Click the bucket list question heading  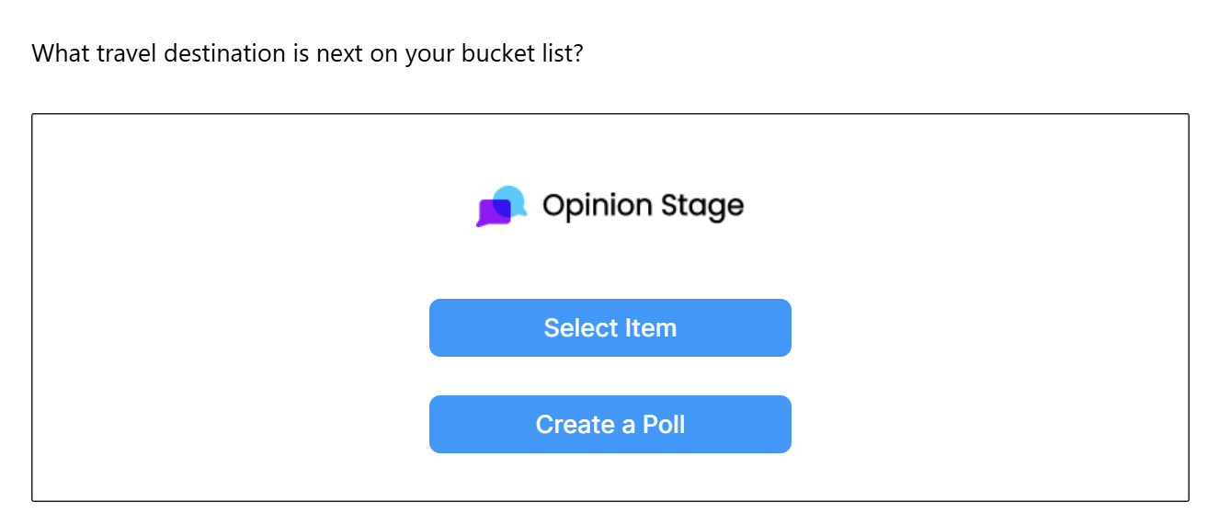(x=307, y=53)
